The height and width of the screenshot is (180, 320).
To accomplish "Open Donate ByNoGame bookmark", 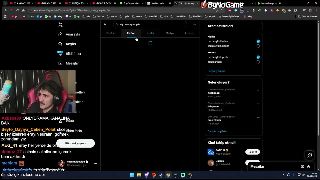I will [x=229, y=16].
